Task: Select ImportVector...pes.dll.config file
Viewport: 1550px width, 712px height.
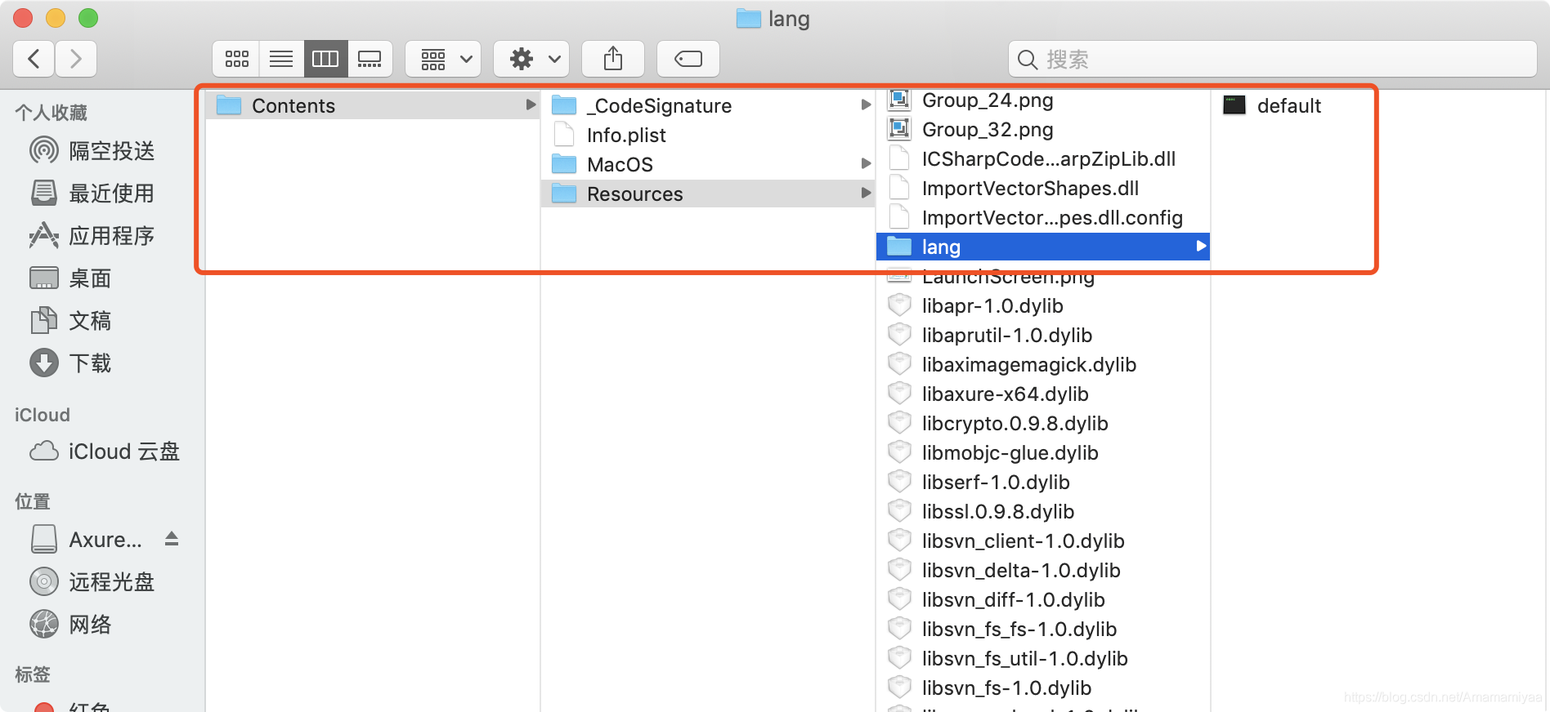Action: [1042, 218]
